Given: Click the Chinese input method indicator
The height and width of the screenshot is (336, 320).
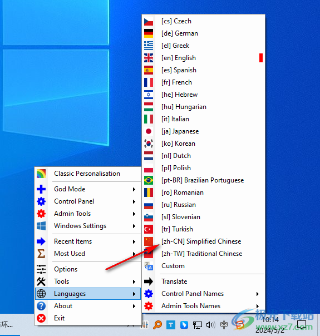Looking at the screenshot, I should tap(224, 325).
